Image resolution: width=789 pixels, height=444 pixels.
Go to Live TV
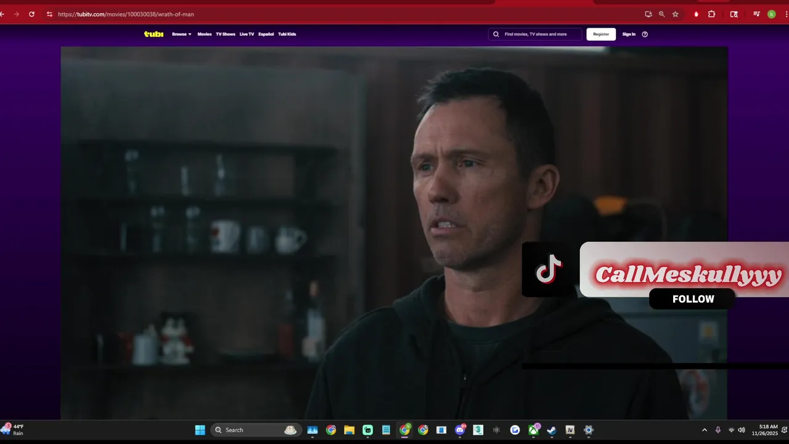(x=247, y=34)
